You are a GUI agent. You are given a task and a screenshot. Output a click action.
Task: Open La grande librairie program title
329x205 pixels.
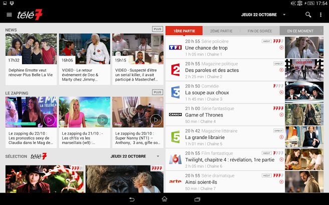(x=205, y=137)
